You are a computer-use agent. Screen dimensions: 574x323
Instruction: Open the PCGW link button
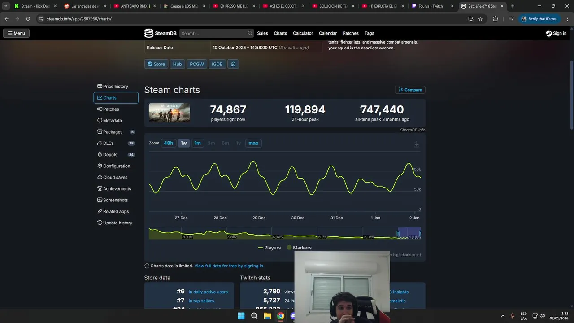196,64
